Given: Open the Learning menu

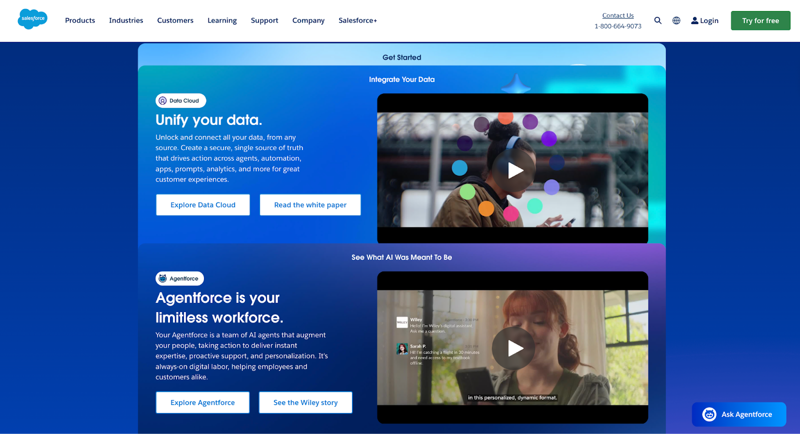Looking at the screenshot, I should tap(222, 20).
